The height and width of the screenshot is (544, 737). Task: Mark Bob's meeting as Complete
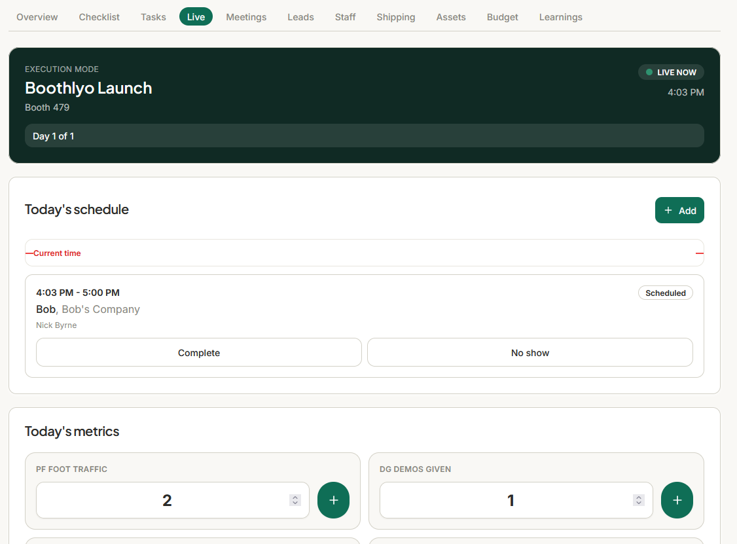tap(199, 352)
